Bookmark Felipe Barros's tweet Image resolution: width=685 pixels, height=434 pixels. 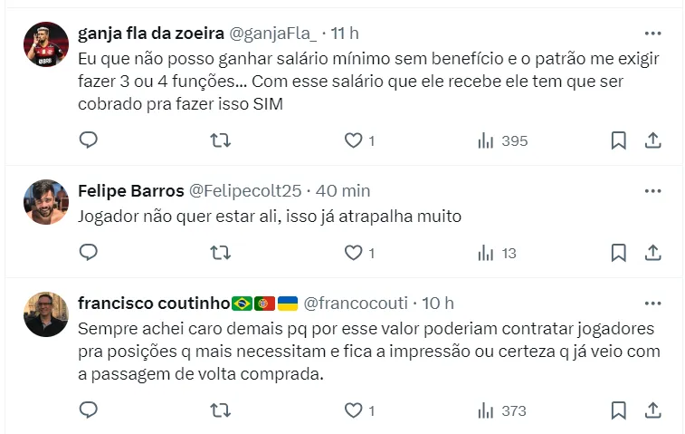point(619,253)
